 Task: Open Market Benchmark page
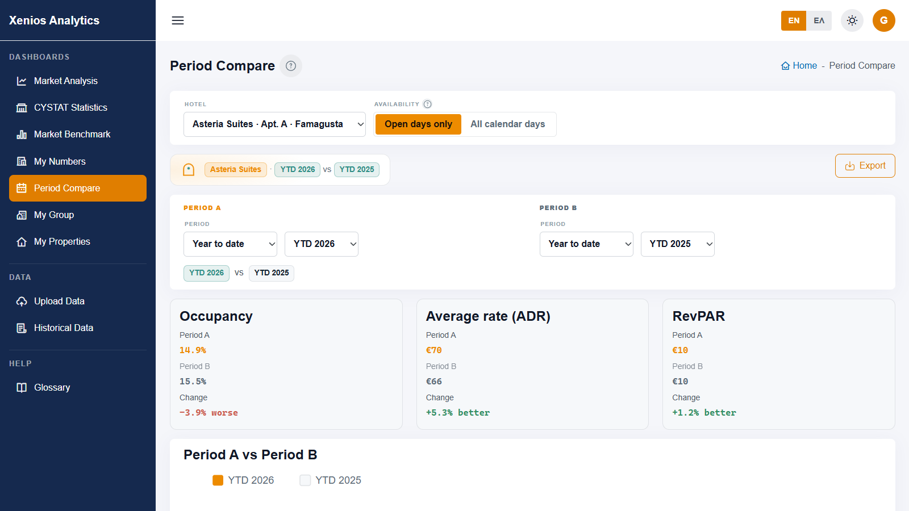click(78, 135)
